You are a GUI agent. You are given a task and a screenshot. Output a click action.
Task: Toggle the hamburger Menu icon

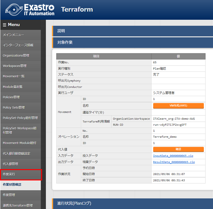coord(4,25)
